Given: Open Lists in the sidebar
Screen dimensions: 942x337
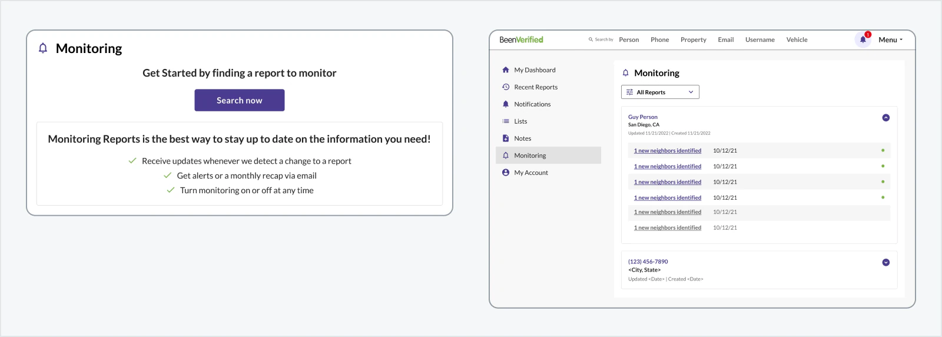Looking at the screenshot, I should click(520, 121).
